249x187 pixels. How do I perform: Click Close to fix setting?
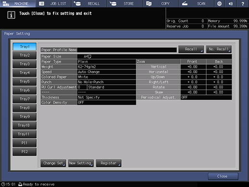(x=223, y=176)
